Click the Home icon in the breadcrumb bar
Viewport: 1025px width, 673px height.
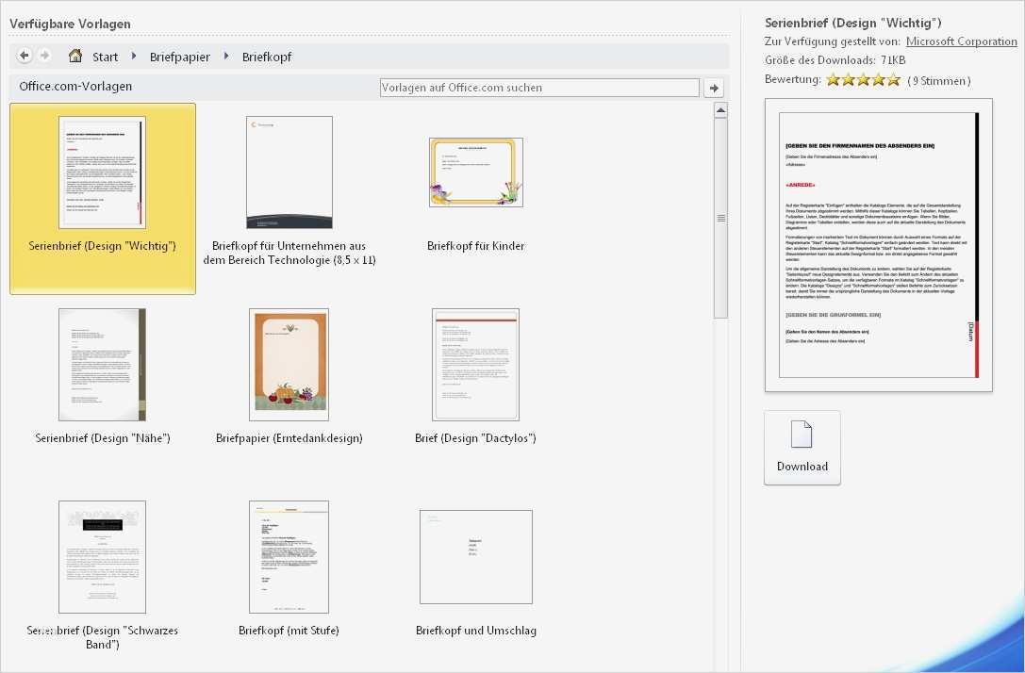point(75,56)
